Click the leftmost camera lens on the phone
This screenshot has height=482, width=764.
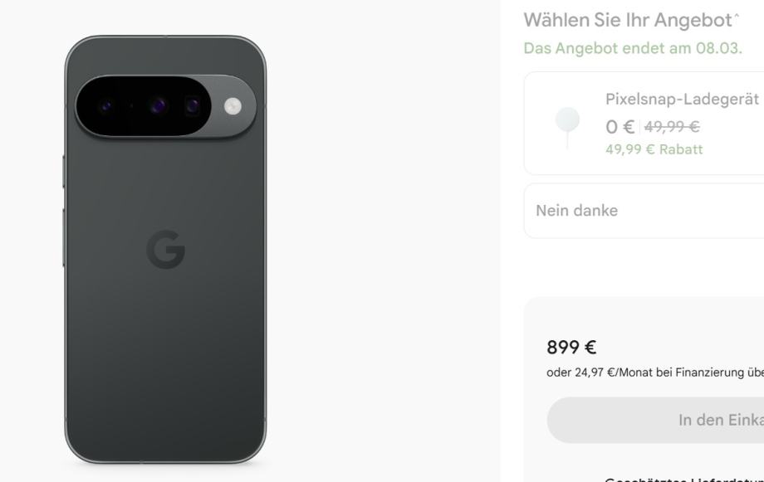tap(105, 105)
